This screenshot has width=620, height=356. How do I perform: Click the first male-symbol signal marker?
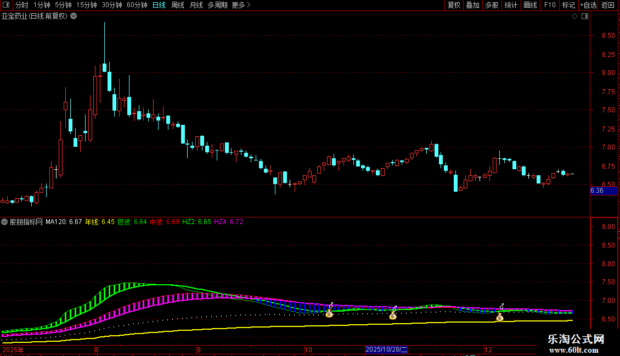tap(331, 306)
